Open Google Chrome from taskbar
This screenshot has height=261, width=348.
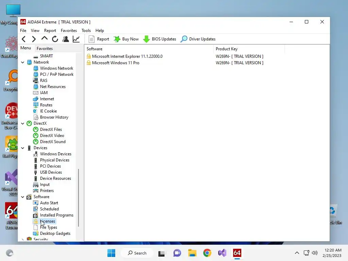coord(207,253)
